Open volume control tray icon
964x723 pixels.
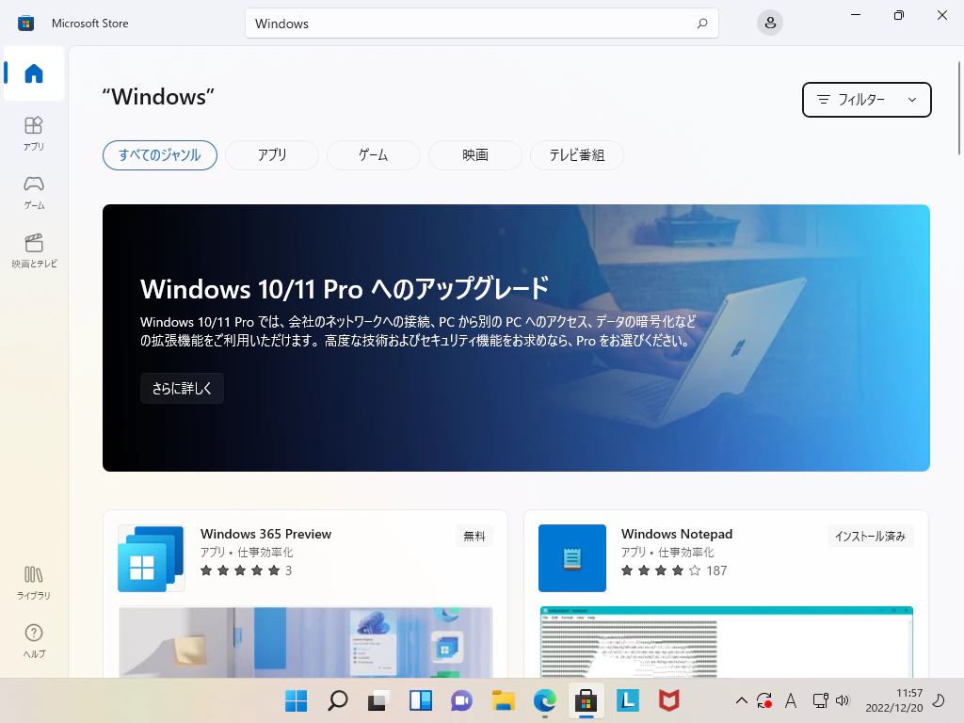843,700
